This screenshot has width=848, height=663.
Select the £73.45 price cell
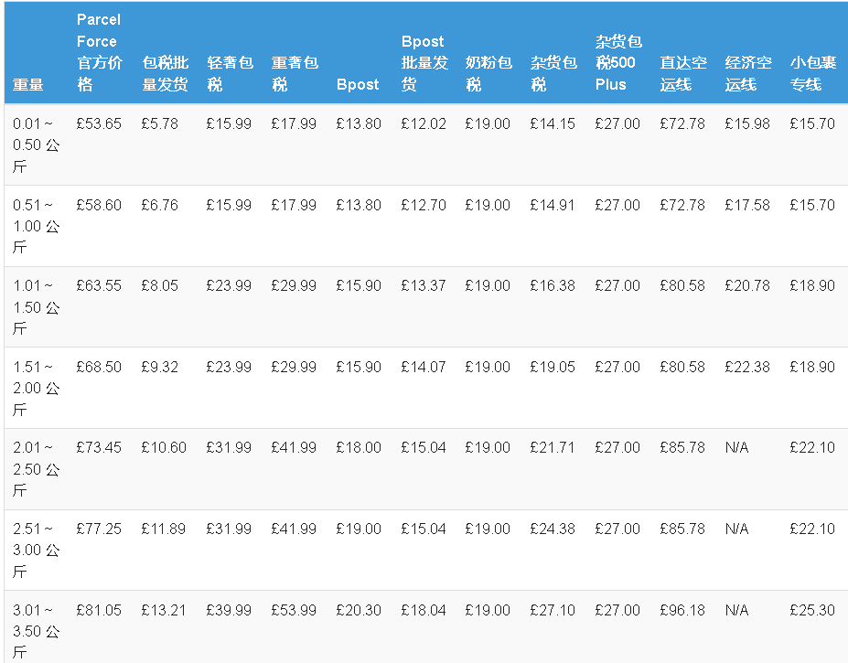99,447
